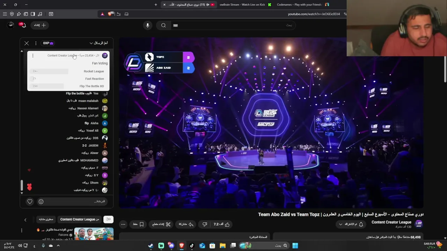Click the Share video button

click(186, 225)
